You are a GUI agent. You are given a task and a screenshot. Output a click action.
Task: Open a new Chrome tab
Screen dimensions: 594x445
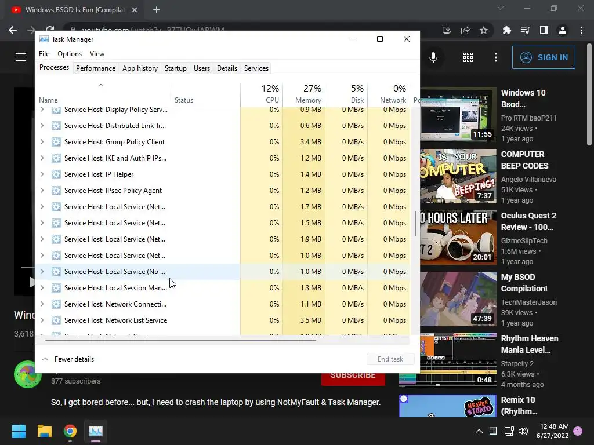coord(157,10)
